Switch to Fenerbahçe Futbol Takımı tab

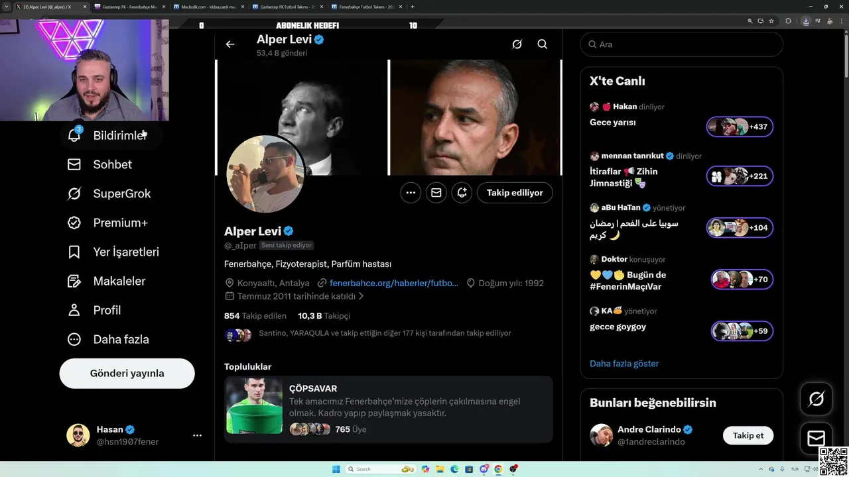click(367, 7)
